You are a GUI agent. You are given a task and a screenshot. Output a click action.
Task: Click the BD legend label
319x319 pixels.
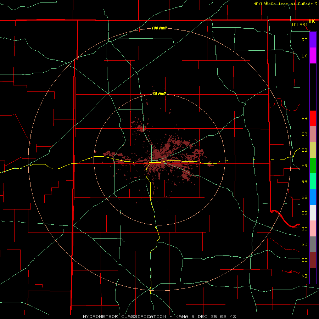[x=304, y=150]
